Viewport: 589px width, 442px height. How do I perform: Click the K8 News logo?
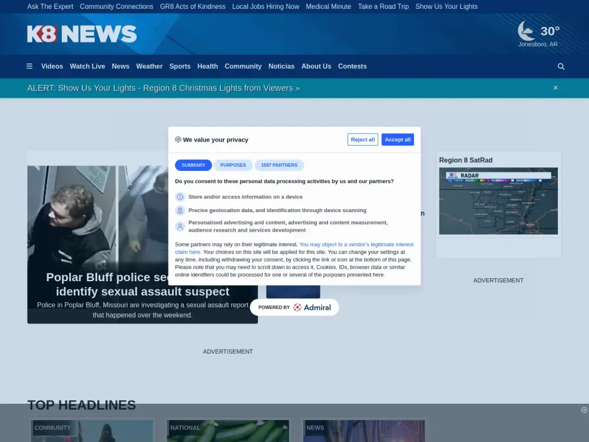82,34
